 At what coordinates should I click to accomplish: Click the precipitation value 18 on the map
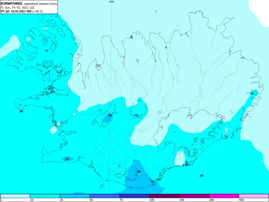136,115
